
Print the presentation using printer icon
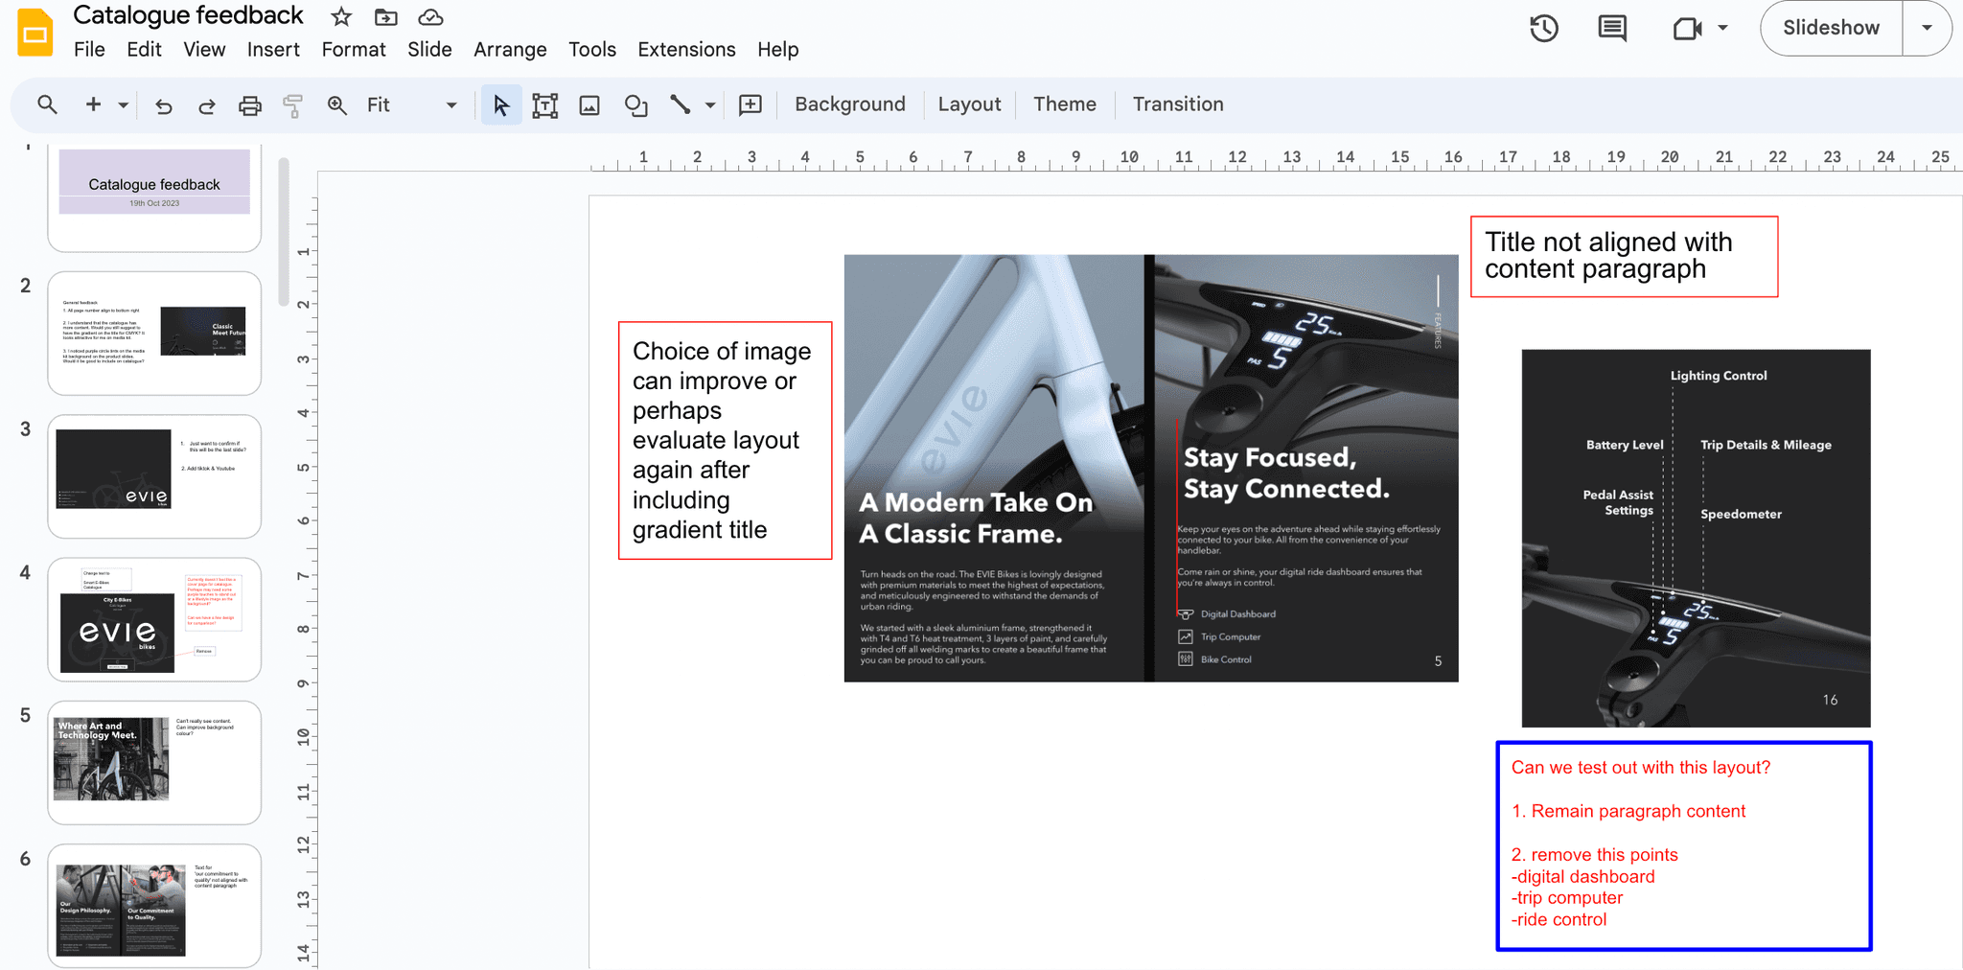tap(249, 105)
